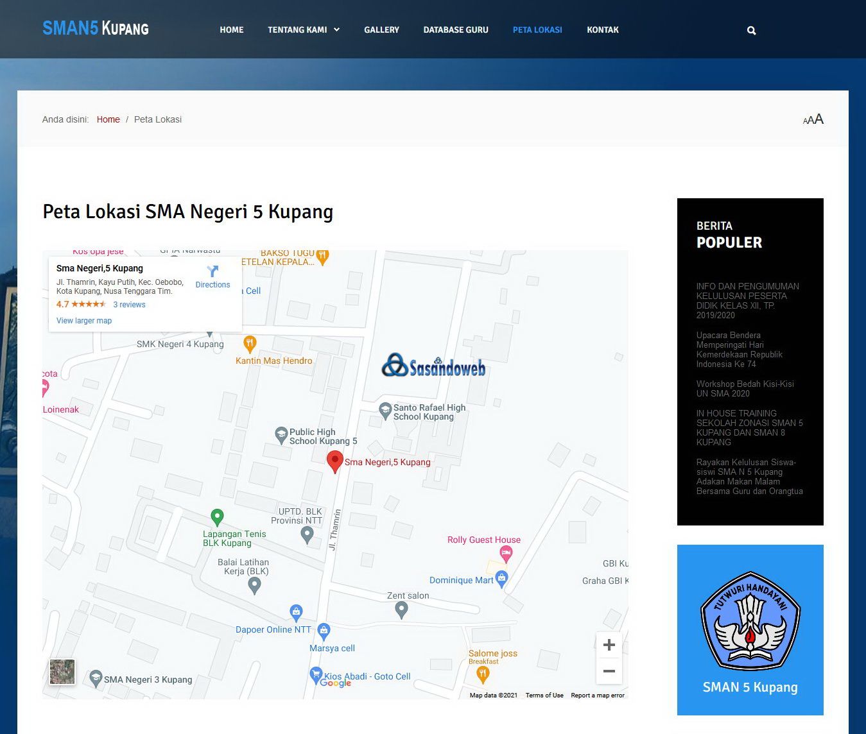Zoom out the map with minus button
The image size is (866, 734).
pos(609,671)
